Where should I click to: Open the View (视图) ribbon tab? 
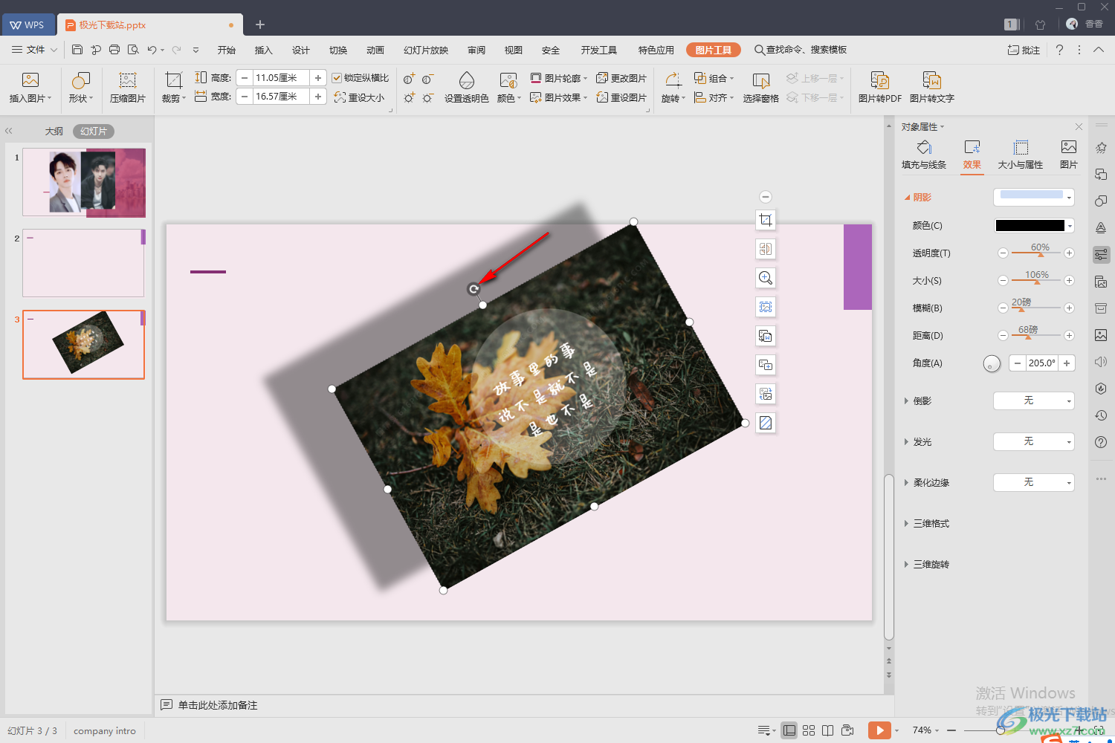point(514,50)
